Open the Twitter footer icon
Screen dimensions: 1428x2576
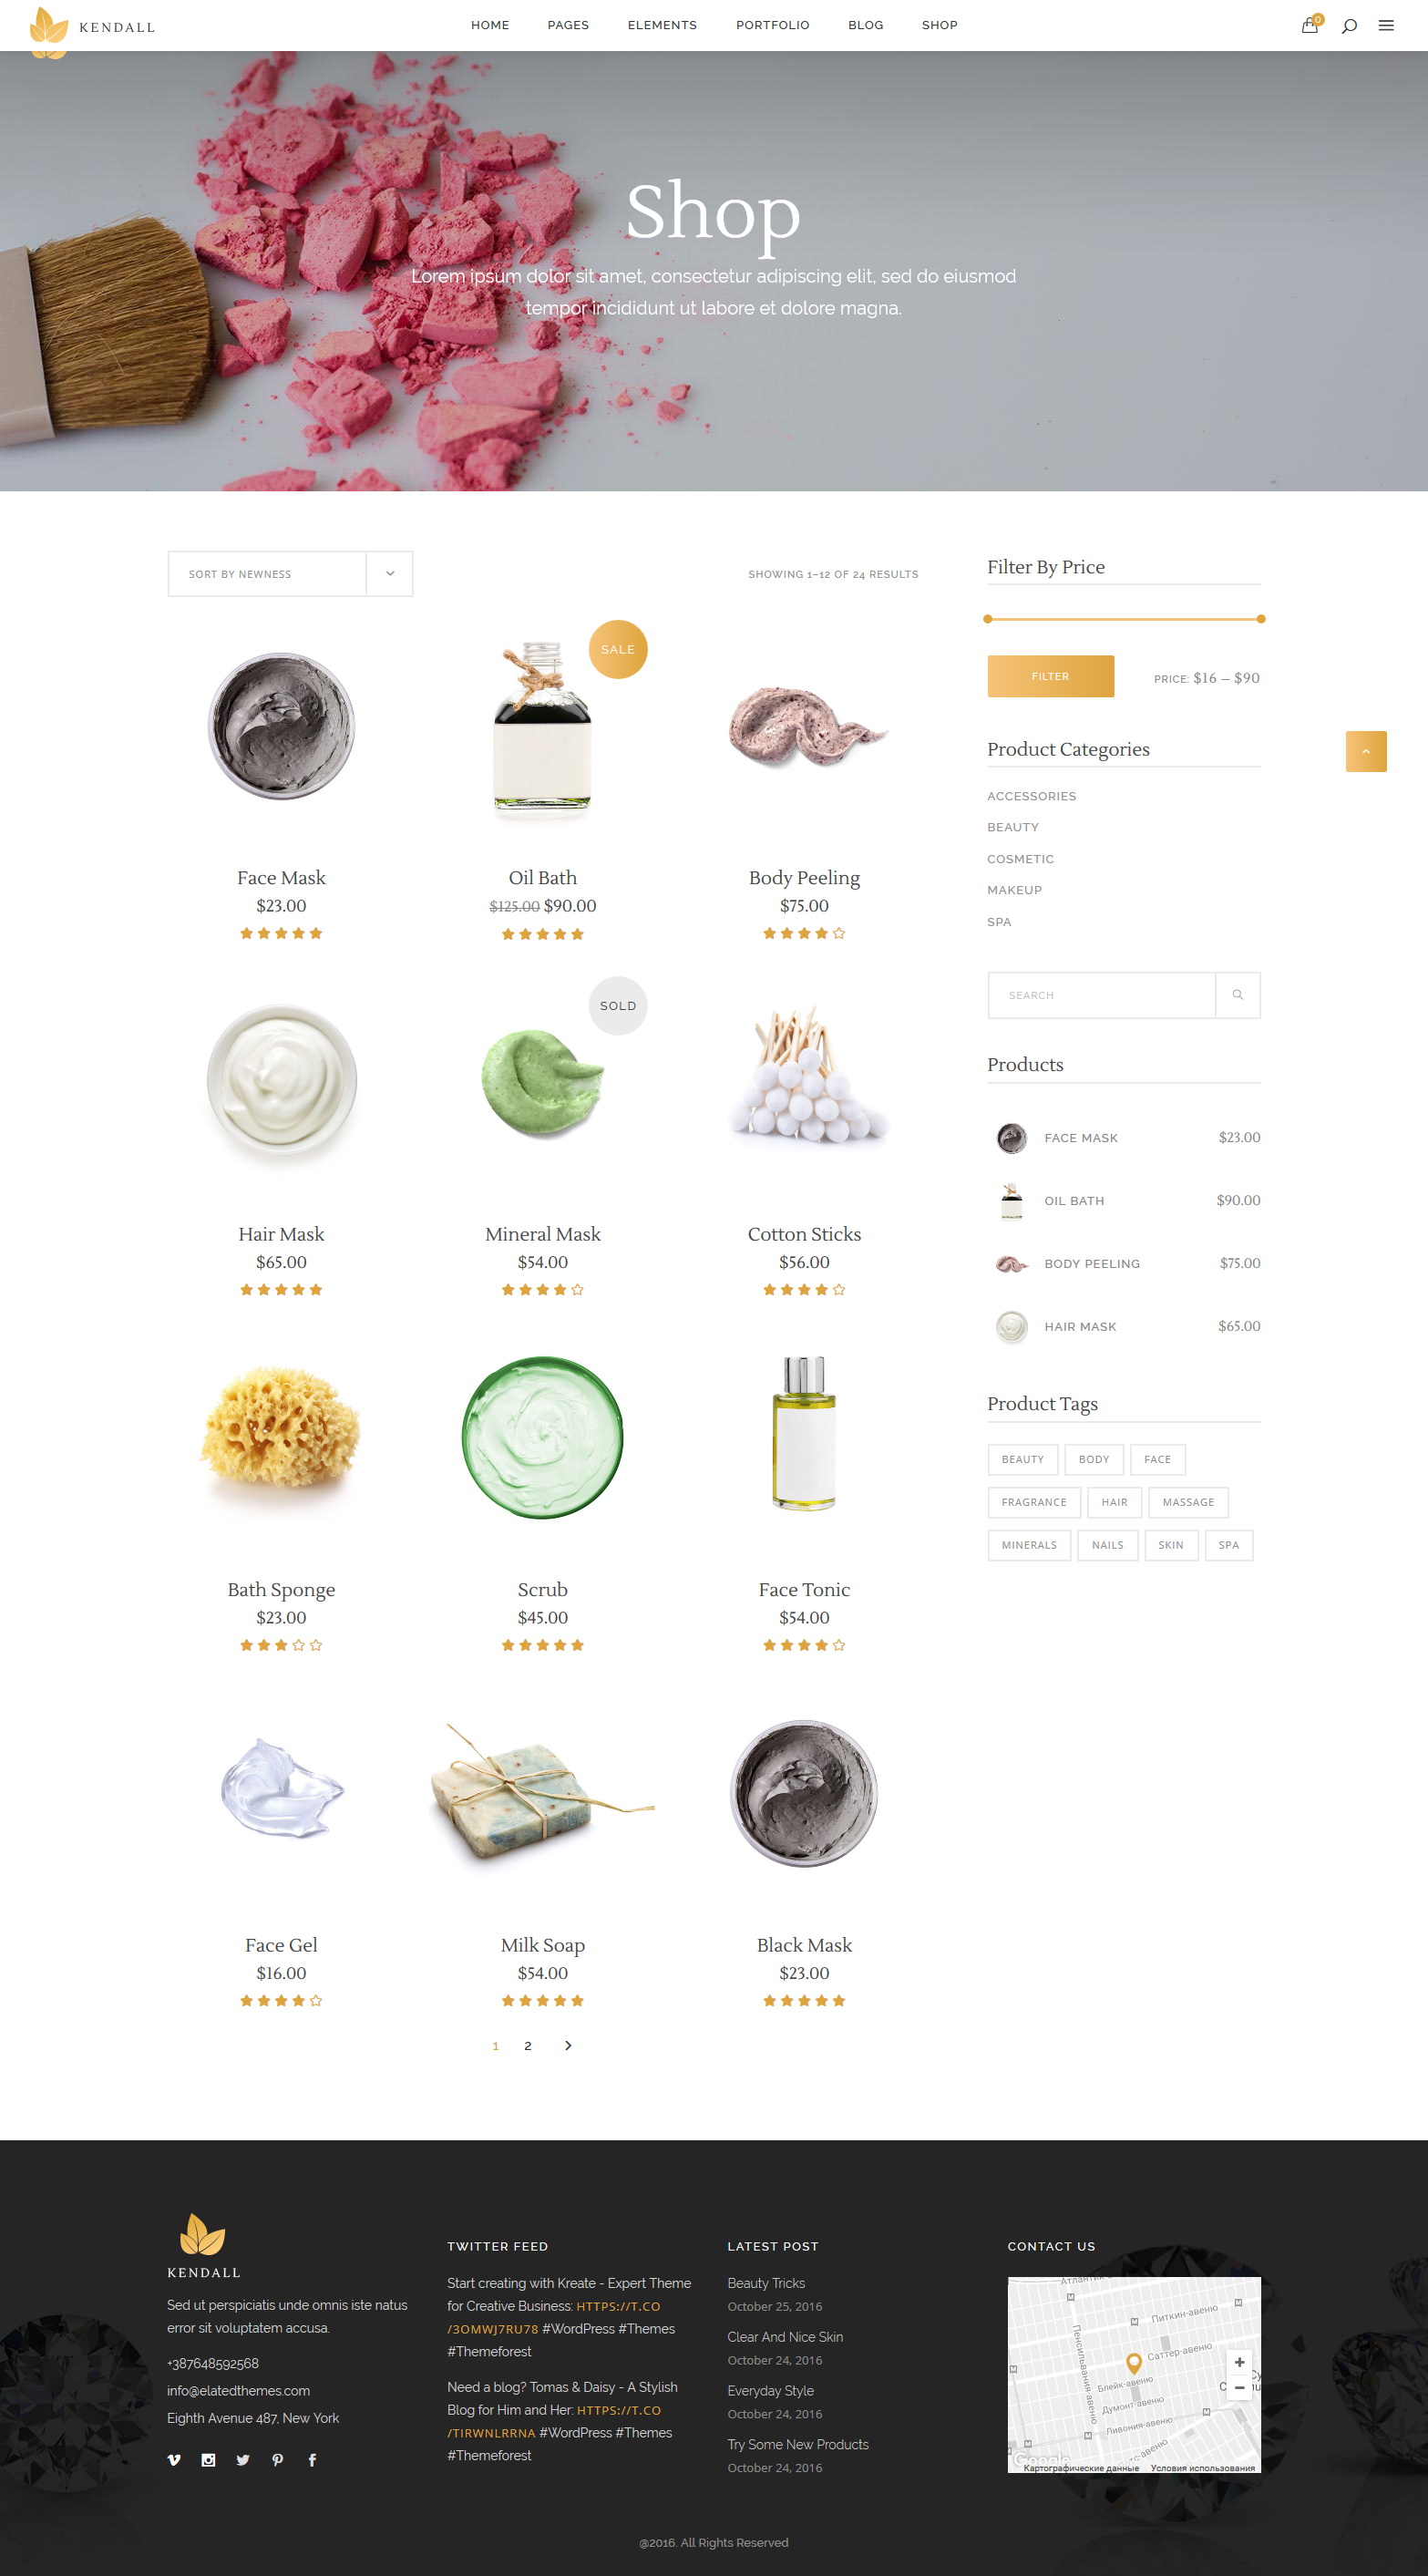tap(242, 2459)
